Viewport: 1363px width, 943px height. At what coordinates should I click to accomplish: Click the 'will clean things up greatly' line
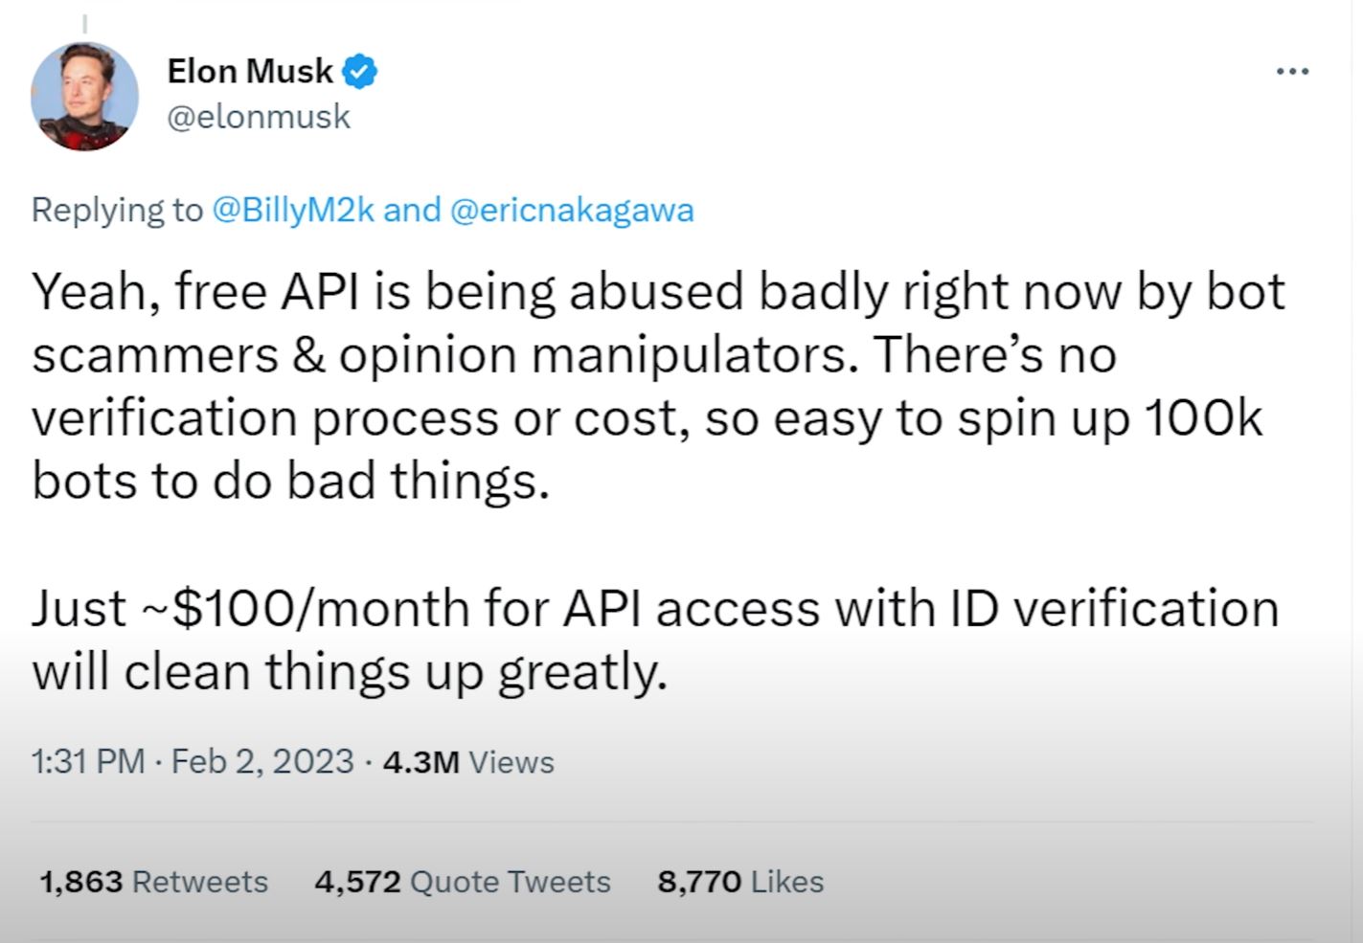(x=350, y=671)
